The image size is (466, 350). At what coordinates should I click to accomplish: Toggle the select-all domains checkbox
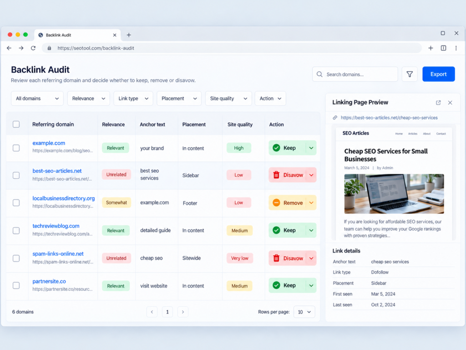click(16, 124)
